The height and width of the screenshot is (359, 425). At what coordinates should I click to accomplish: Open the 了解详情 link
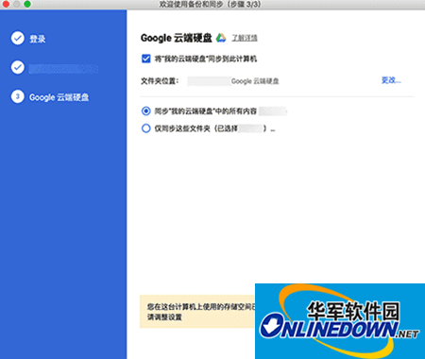(245, 38)
